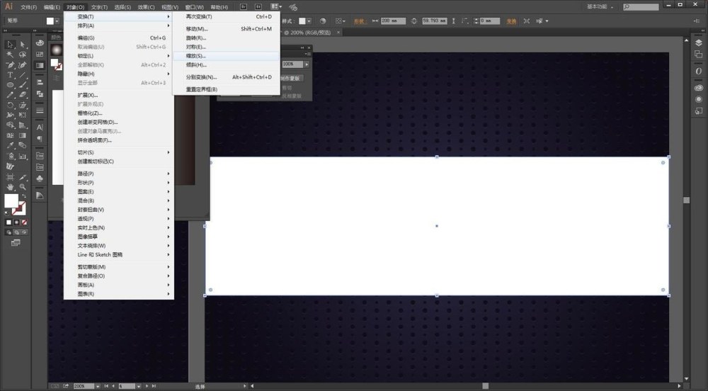The height and width of the screenshot is (391, 708).
Task: Open the 效果(C) menu
Action: point(147,6)
